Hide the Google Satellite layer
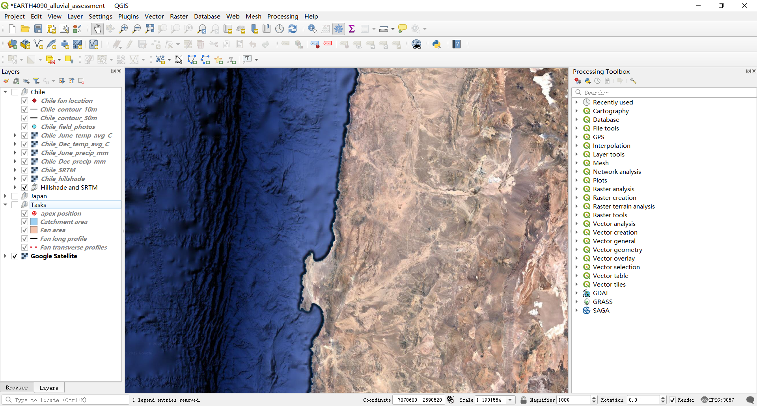 pos(15,256)
